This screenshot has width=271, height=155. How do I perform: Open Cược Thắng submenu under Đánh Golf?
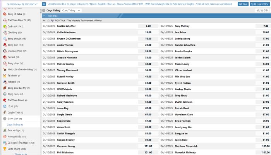15,124
